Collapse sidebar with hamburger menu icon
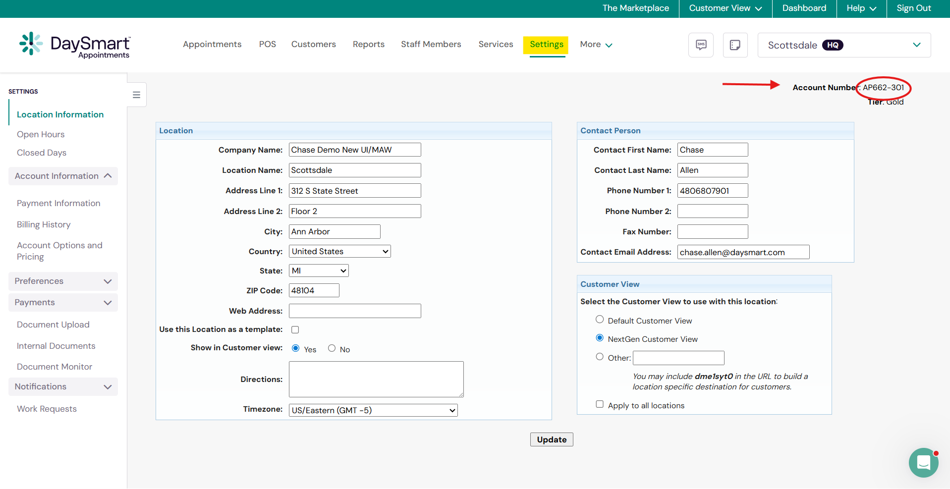The image size is (950, 489). [137, 95]
